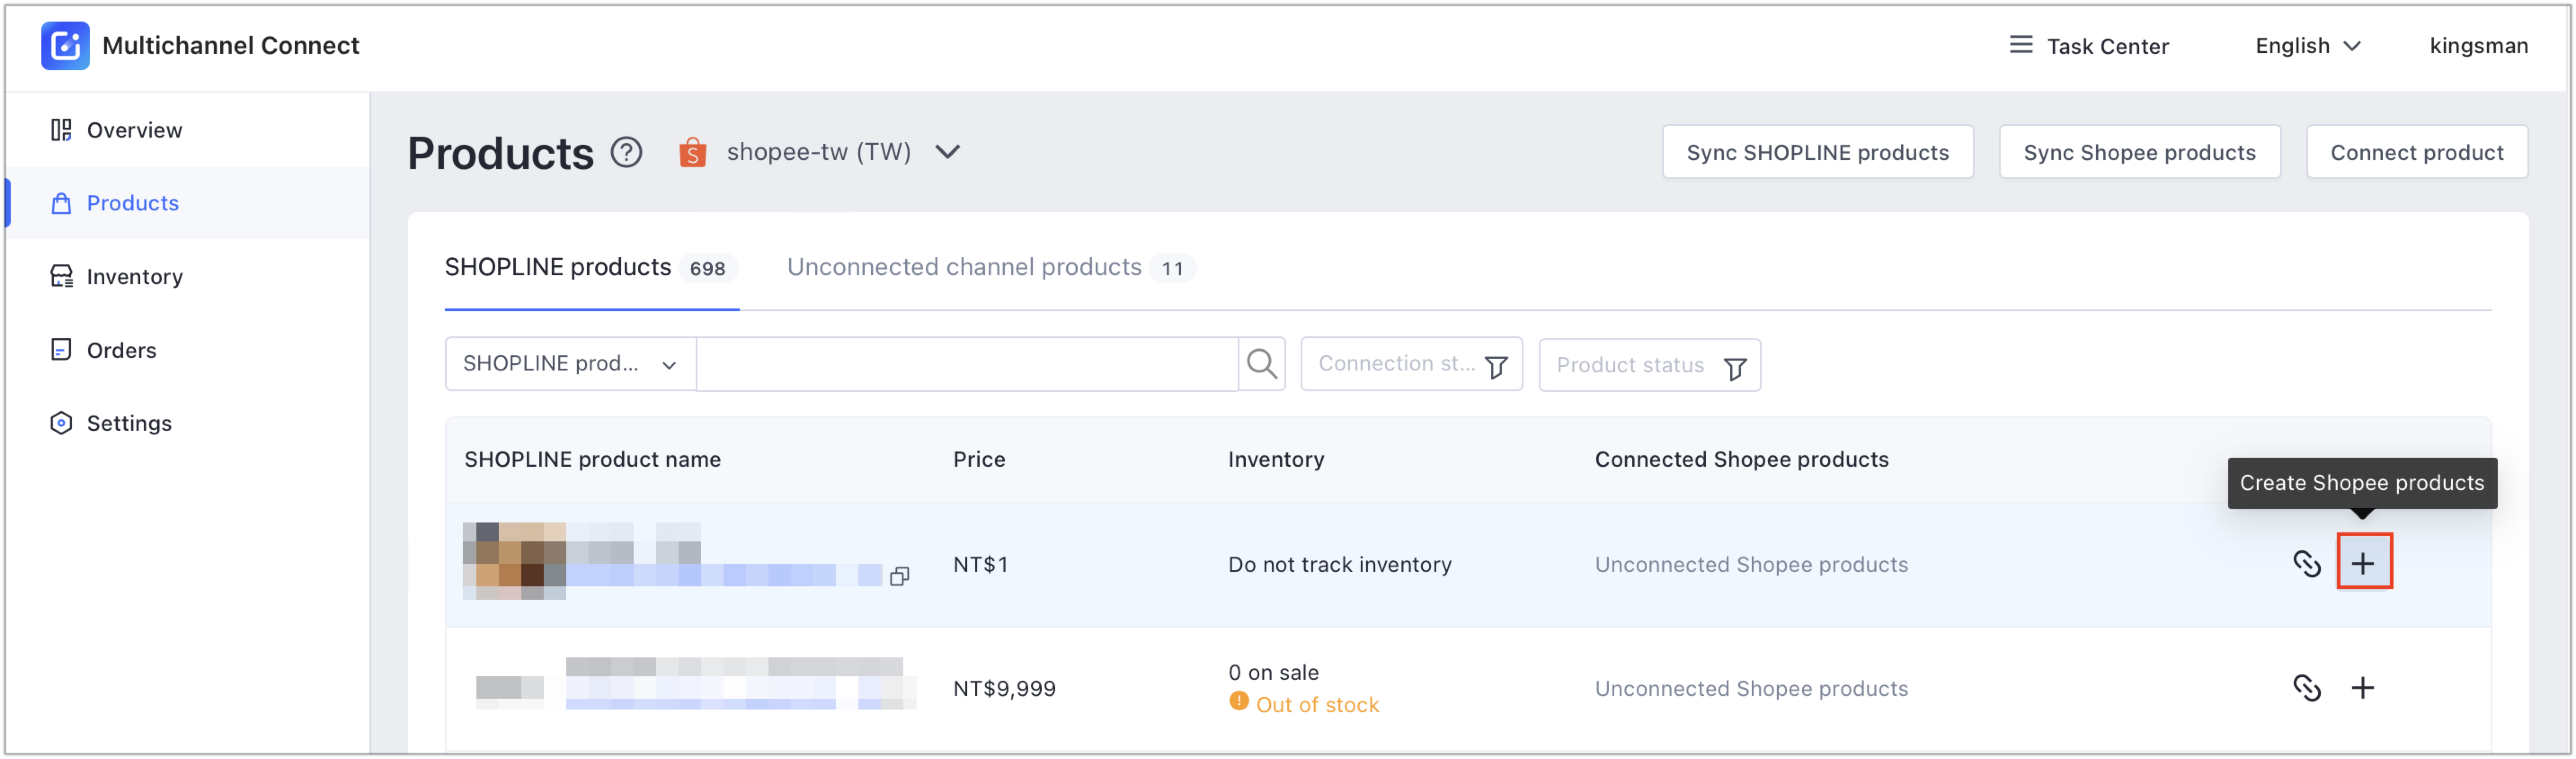Viewport: 2576px width, 759px height.
Task: Open the Connection status filter
Action: tap(1411, 364)
